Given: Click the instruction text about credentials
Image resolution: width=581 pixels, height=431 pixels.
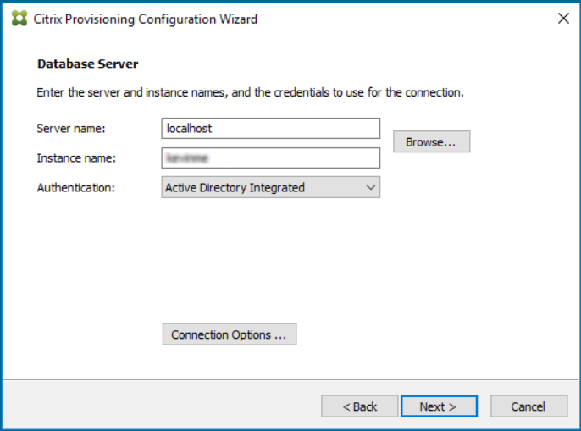Looking at the screenshot, I should [250, 92].
